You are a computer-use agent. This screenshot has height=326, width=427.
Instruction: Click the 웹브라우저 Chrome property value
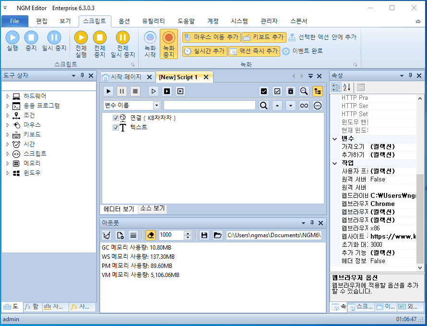point(393,204)
